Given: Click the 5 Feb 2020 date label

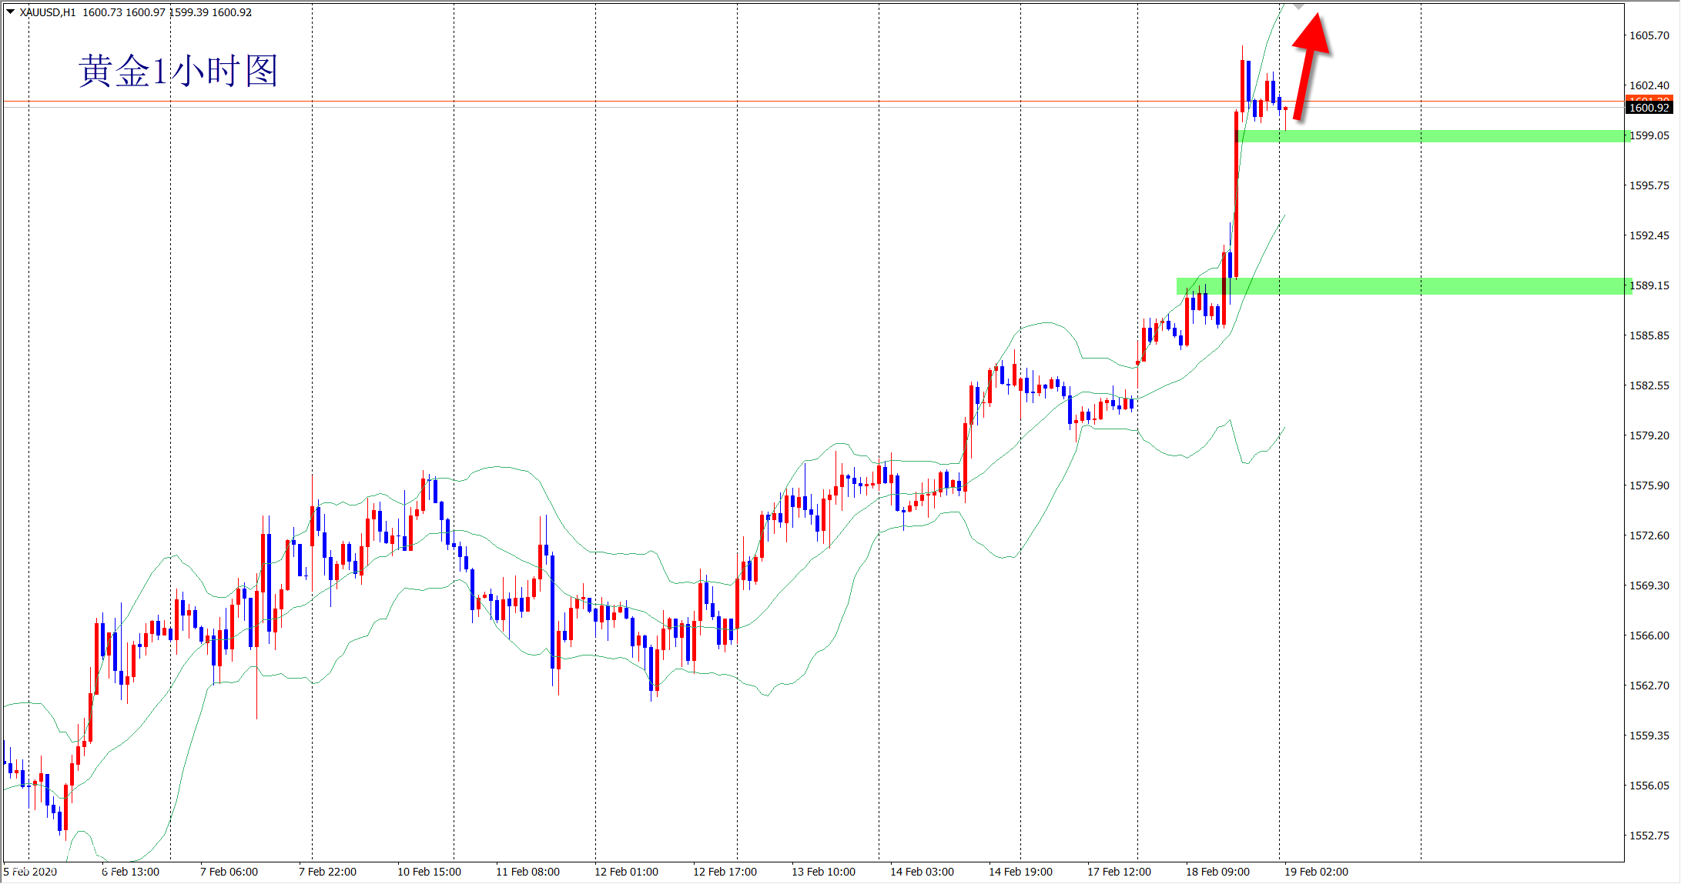Looking at the screenshot, I should click(30, 872).
